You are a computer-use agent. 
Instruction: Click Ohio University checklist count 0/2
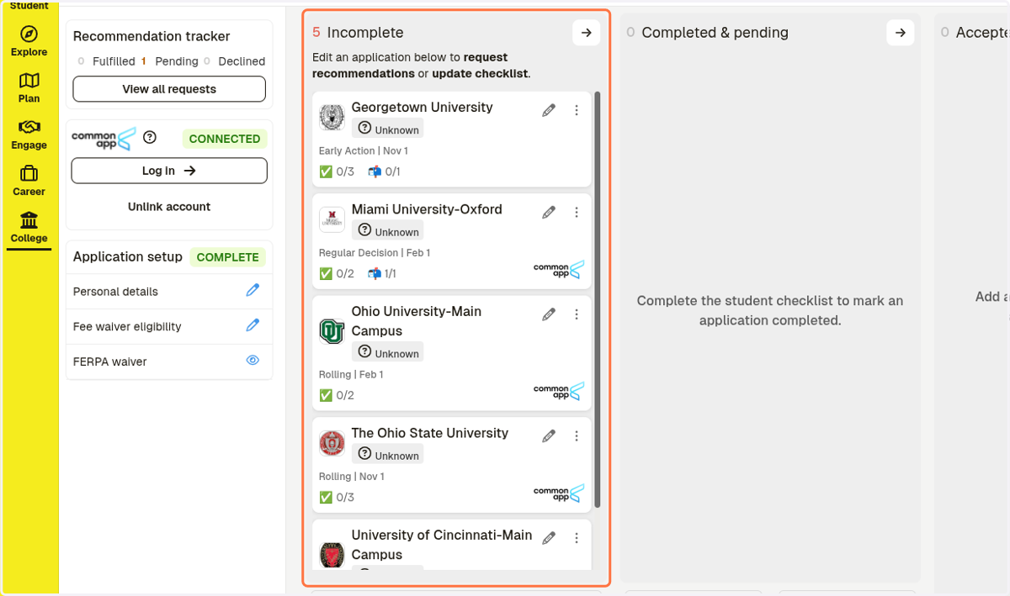(x=337, y=395)
